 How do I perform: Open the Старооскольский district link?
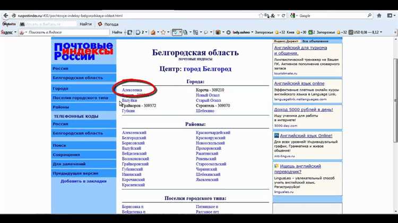tap(211, 164)
